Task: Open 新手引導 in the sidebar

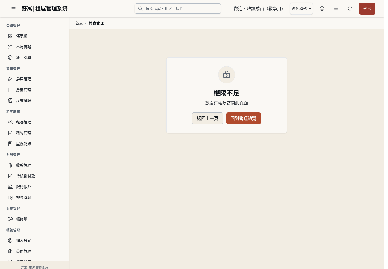Action: [x=34, y=58]
